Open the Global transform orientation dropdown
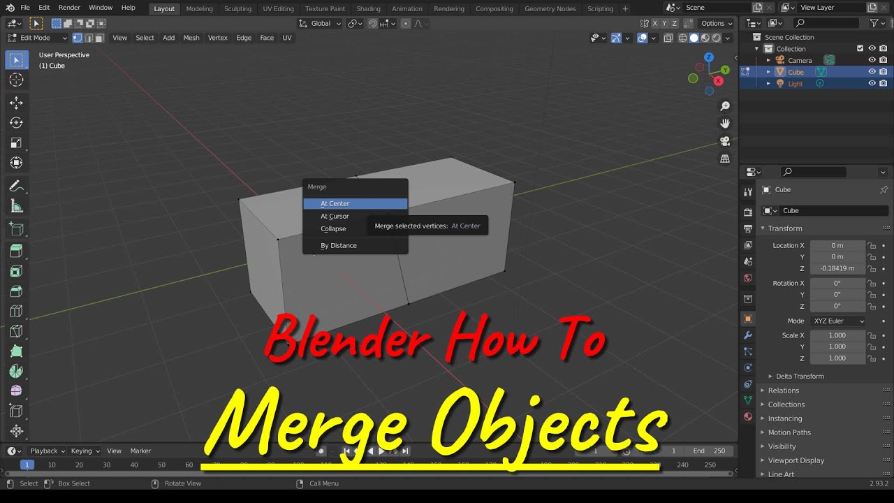The image size is (894, 503). (x=320, y=23)
